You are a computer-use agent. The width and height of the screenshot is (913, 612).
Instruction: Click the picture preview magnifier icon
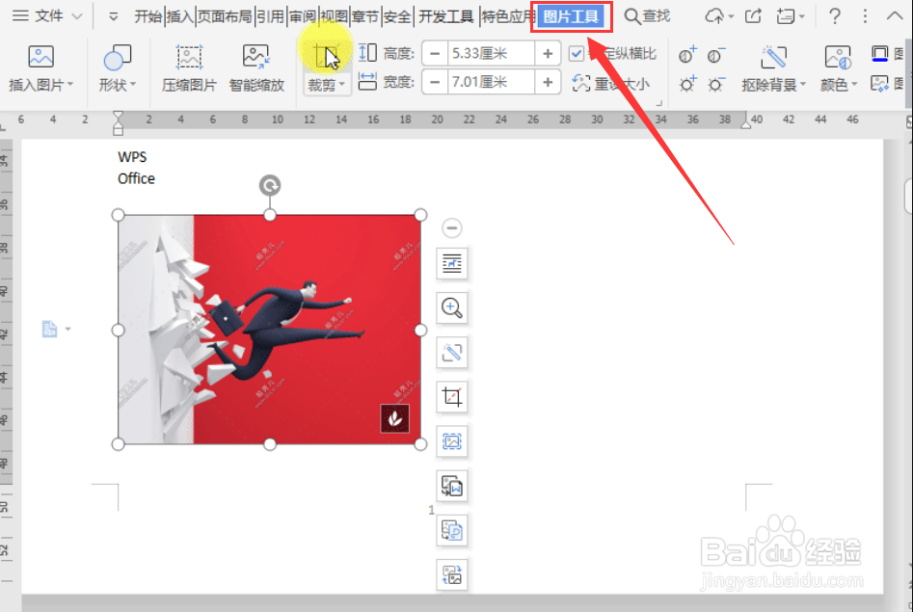coord(452,307)
